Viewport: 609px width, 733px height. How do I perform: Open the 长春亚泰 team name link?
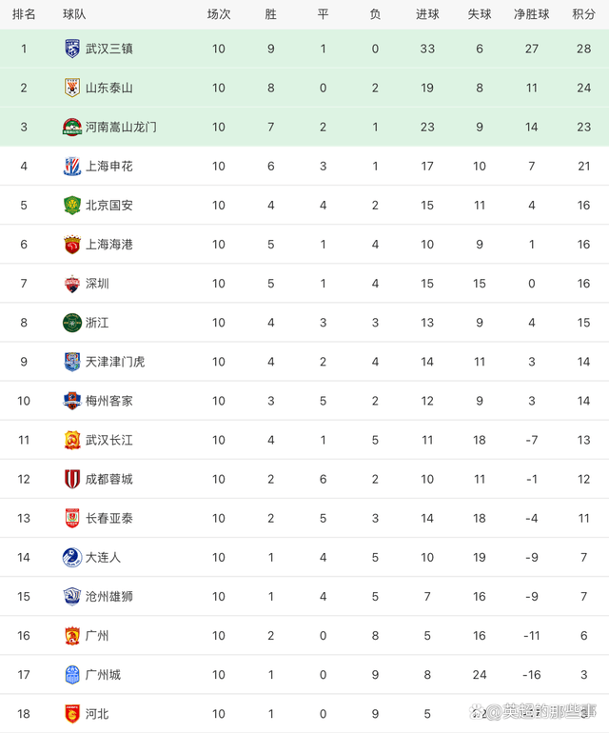(x=109, y=519)
